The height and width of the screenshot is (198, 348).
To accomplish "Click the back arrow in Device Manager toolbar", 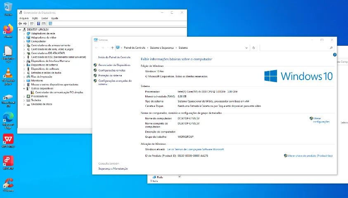I will point(21,24).
